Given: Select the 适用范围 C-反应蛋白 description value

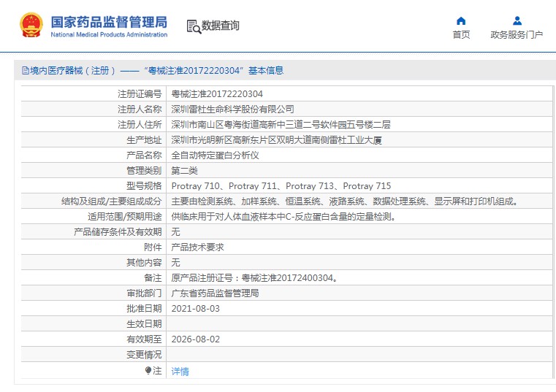Looking at the screenshot, I should click(x=283, y=217).
